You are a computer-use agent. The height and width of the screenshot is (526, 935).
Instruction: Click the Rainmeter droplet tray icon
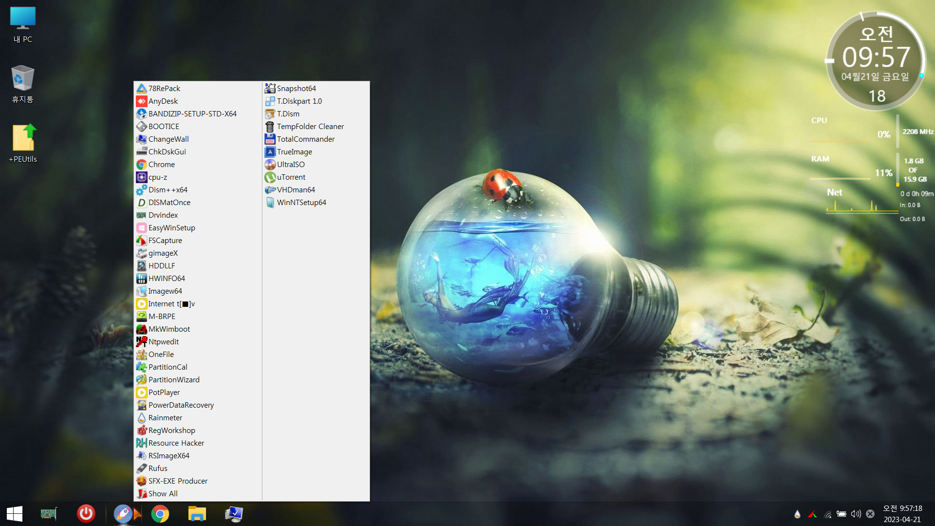tap(797, 514)
